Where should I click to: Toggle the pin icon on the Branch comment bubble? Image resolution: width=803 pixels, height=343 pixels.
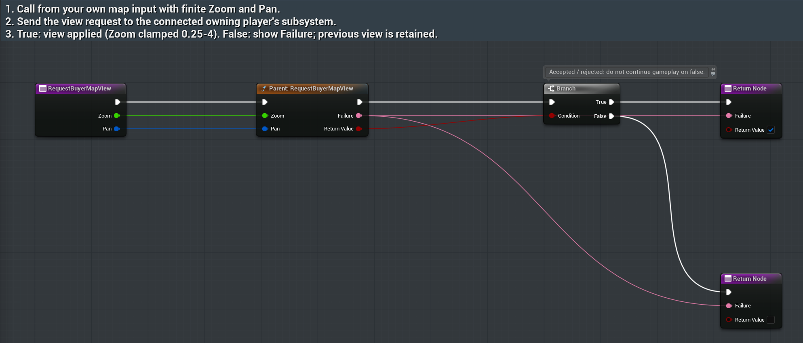point(713,69)
